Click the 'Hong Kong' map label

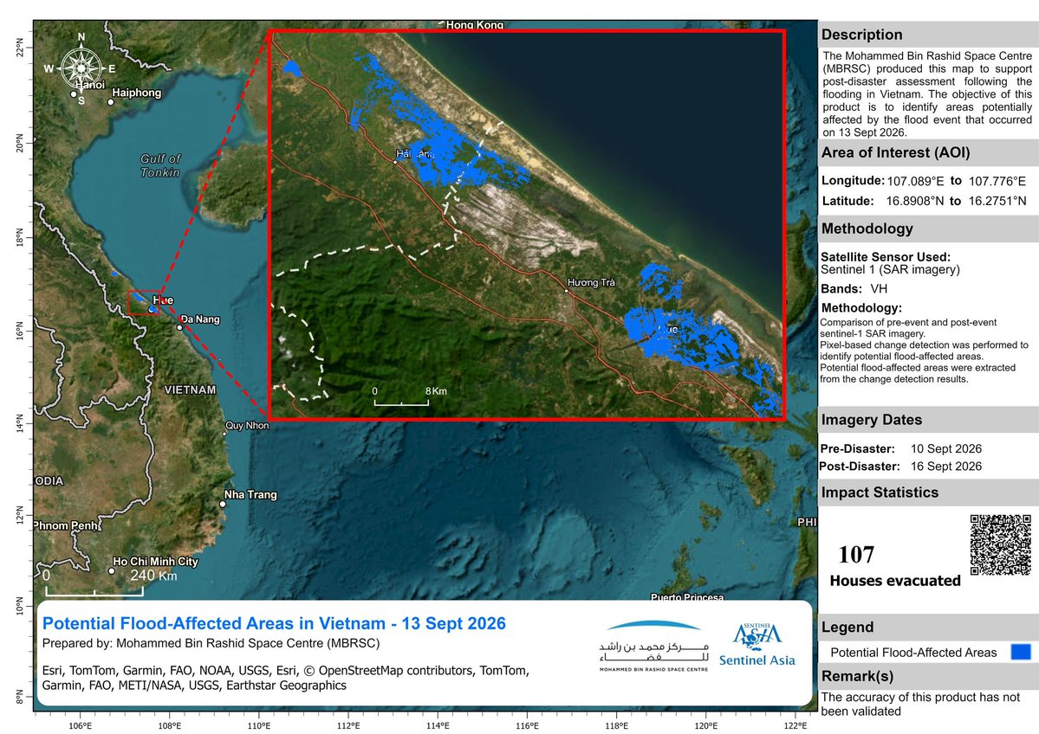475,25
